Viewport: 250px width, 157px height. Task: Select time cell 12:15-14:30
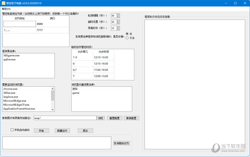(x=104, y=64)
